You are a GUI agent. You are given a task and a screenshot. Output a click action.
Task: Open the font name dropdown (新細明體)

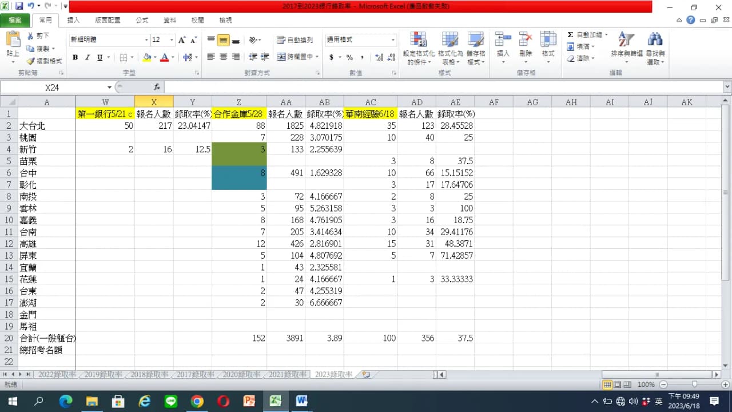(146, 40)
